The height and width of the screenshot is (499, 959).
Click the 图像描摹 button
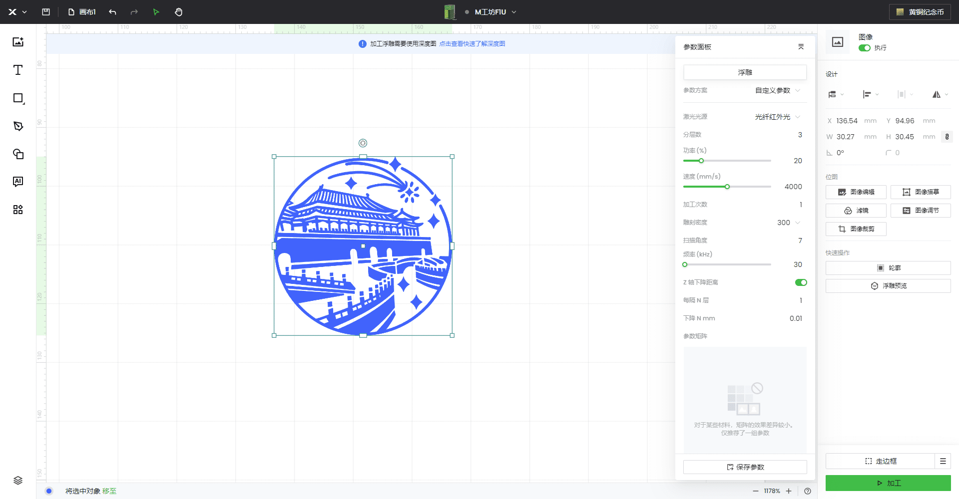point(921,192)
